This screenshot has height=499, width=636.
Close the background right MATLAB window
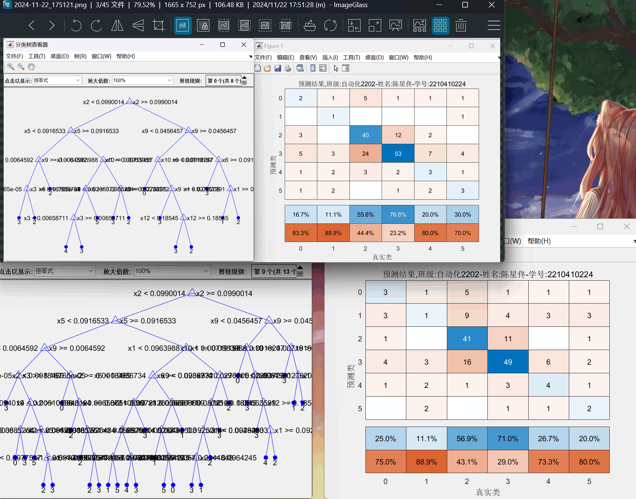point(627,226)
